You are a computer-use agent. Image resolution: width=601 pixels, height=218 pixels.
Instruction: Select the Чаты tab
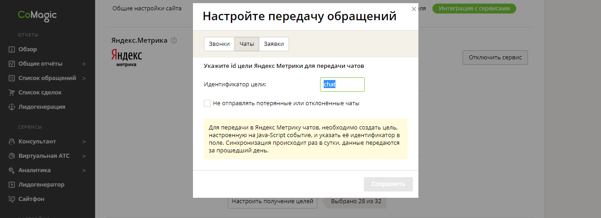247,44
